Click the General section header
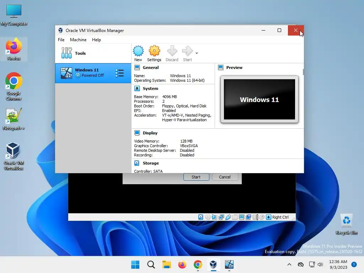 [x=151, y=68]
